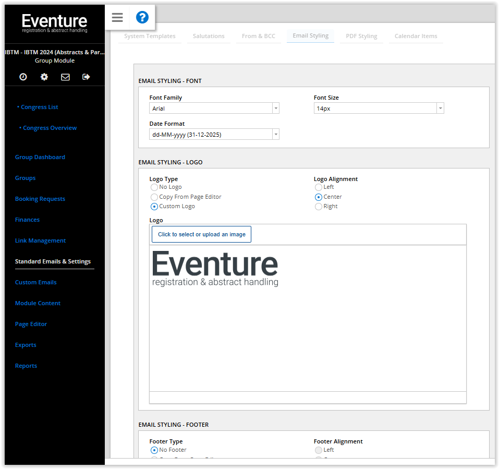Click the IBTM 2024 congress title text
The width and height of the screenshot is (499, 469).
[54, 52]
